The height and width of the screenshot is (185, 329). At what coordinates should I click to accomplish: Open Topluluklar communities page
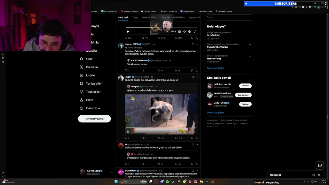click(90, 92)
